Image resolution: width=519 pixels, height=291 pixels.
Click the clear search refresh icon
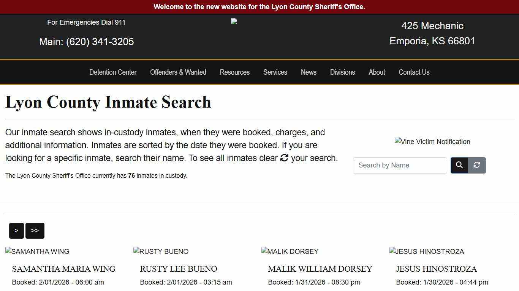point(476,165)
